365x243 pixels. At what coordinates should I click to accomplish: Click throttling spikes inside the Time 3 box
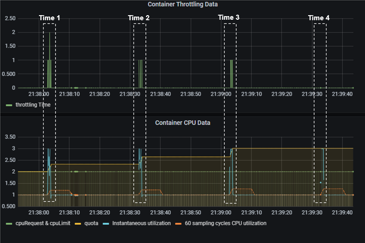[232, 73]
